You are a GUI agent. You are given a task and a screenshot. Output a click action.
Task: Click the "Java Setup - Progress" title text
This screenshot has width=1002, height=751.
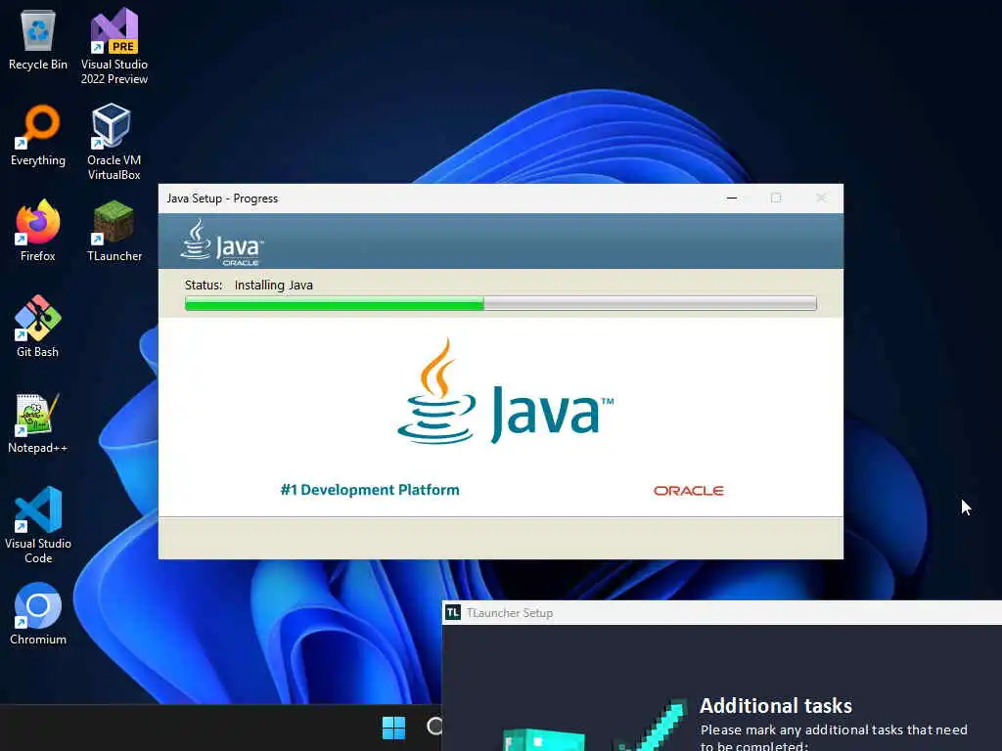tap(222, 199)
